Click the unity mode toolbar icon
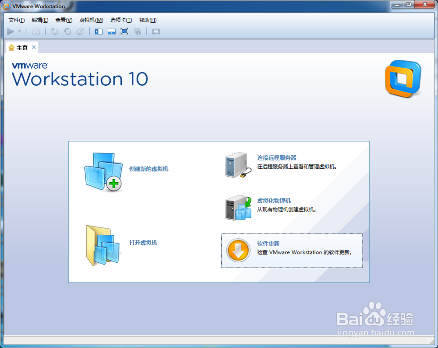The height and width of the screenshot is (348, 438). point(138,31)
